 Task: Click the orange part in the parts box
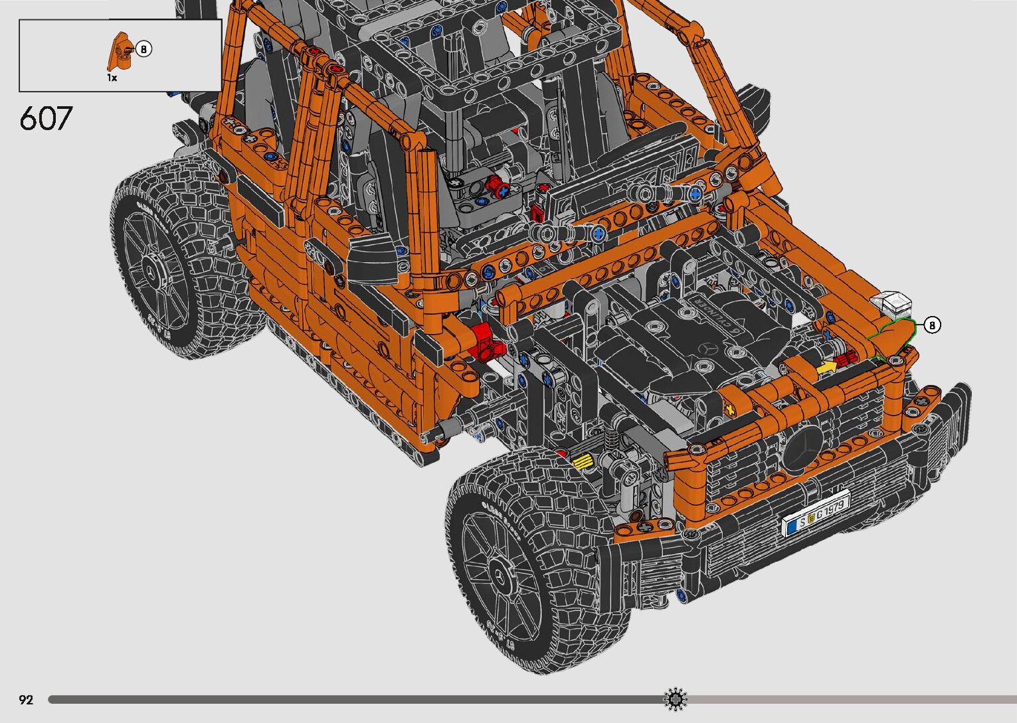(x=120, y=52)
